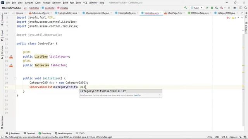Open the Main run configuration dropdown

(196, 8)
